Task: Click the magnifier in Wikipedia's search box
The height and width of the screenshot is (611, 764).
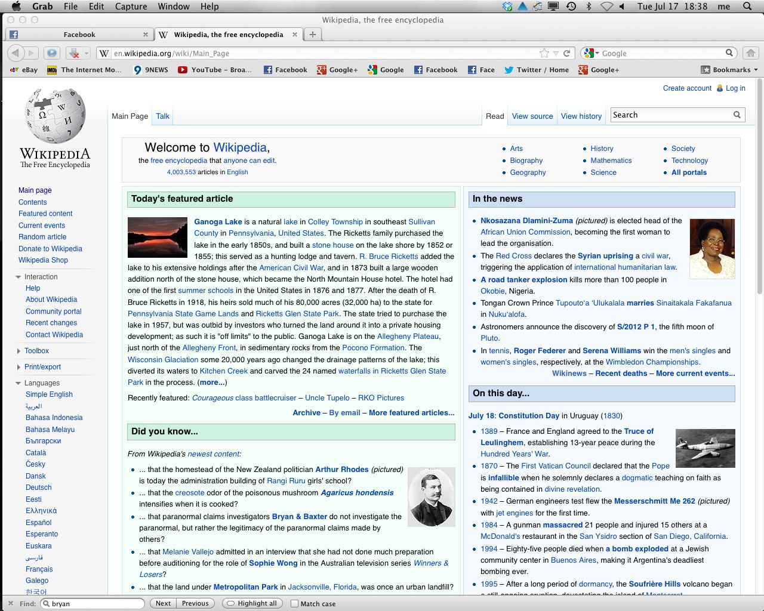Action: coord(738,114)
